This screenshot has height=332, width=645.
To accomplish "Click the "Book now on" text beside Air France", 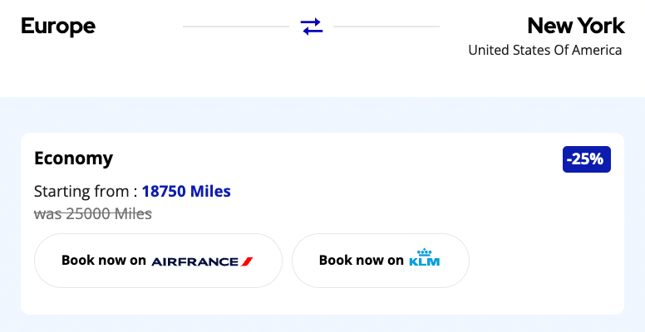I will click(x=104, y=261).
